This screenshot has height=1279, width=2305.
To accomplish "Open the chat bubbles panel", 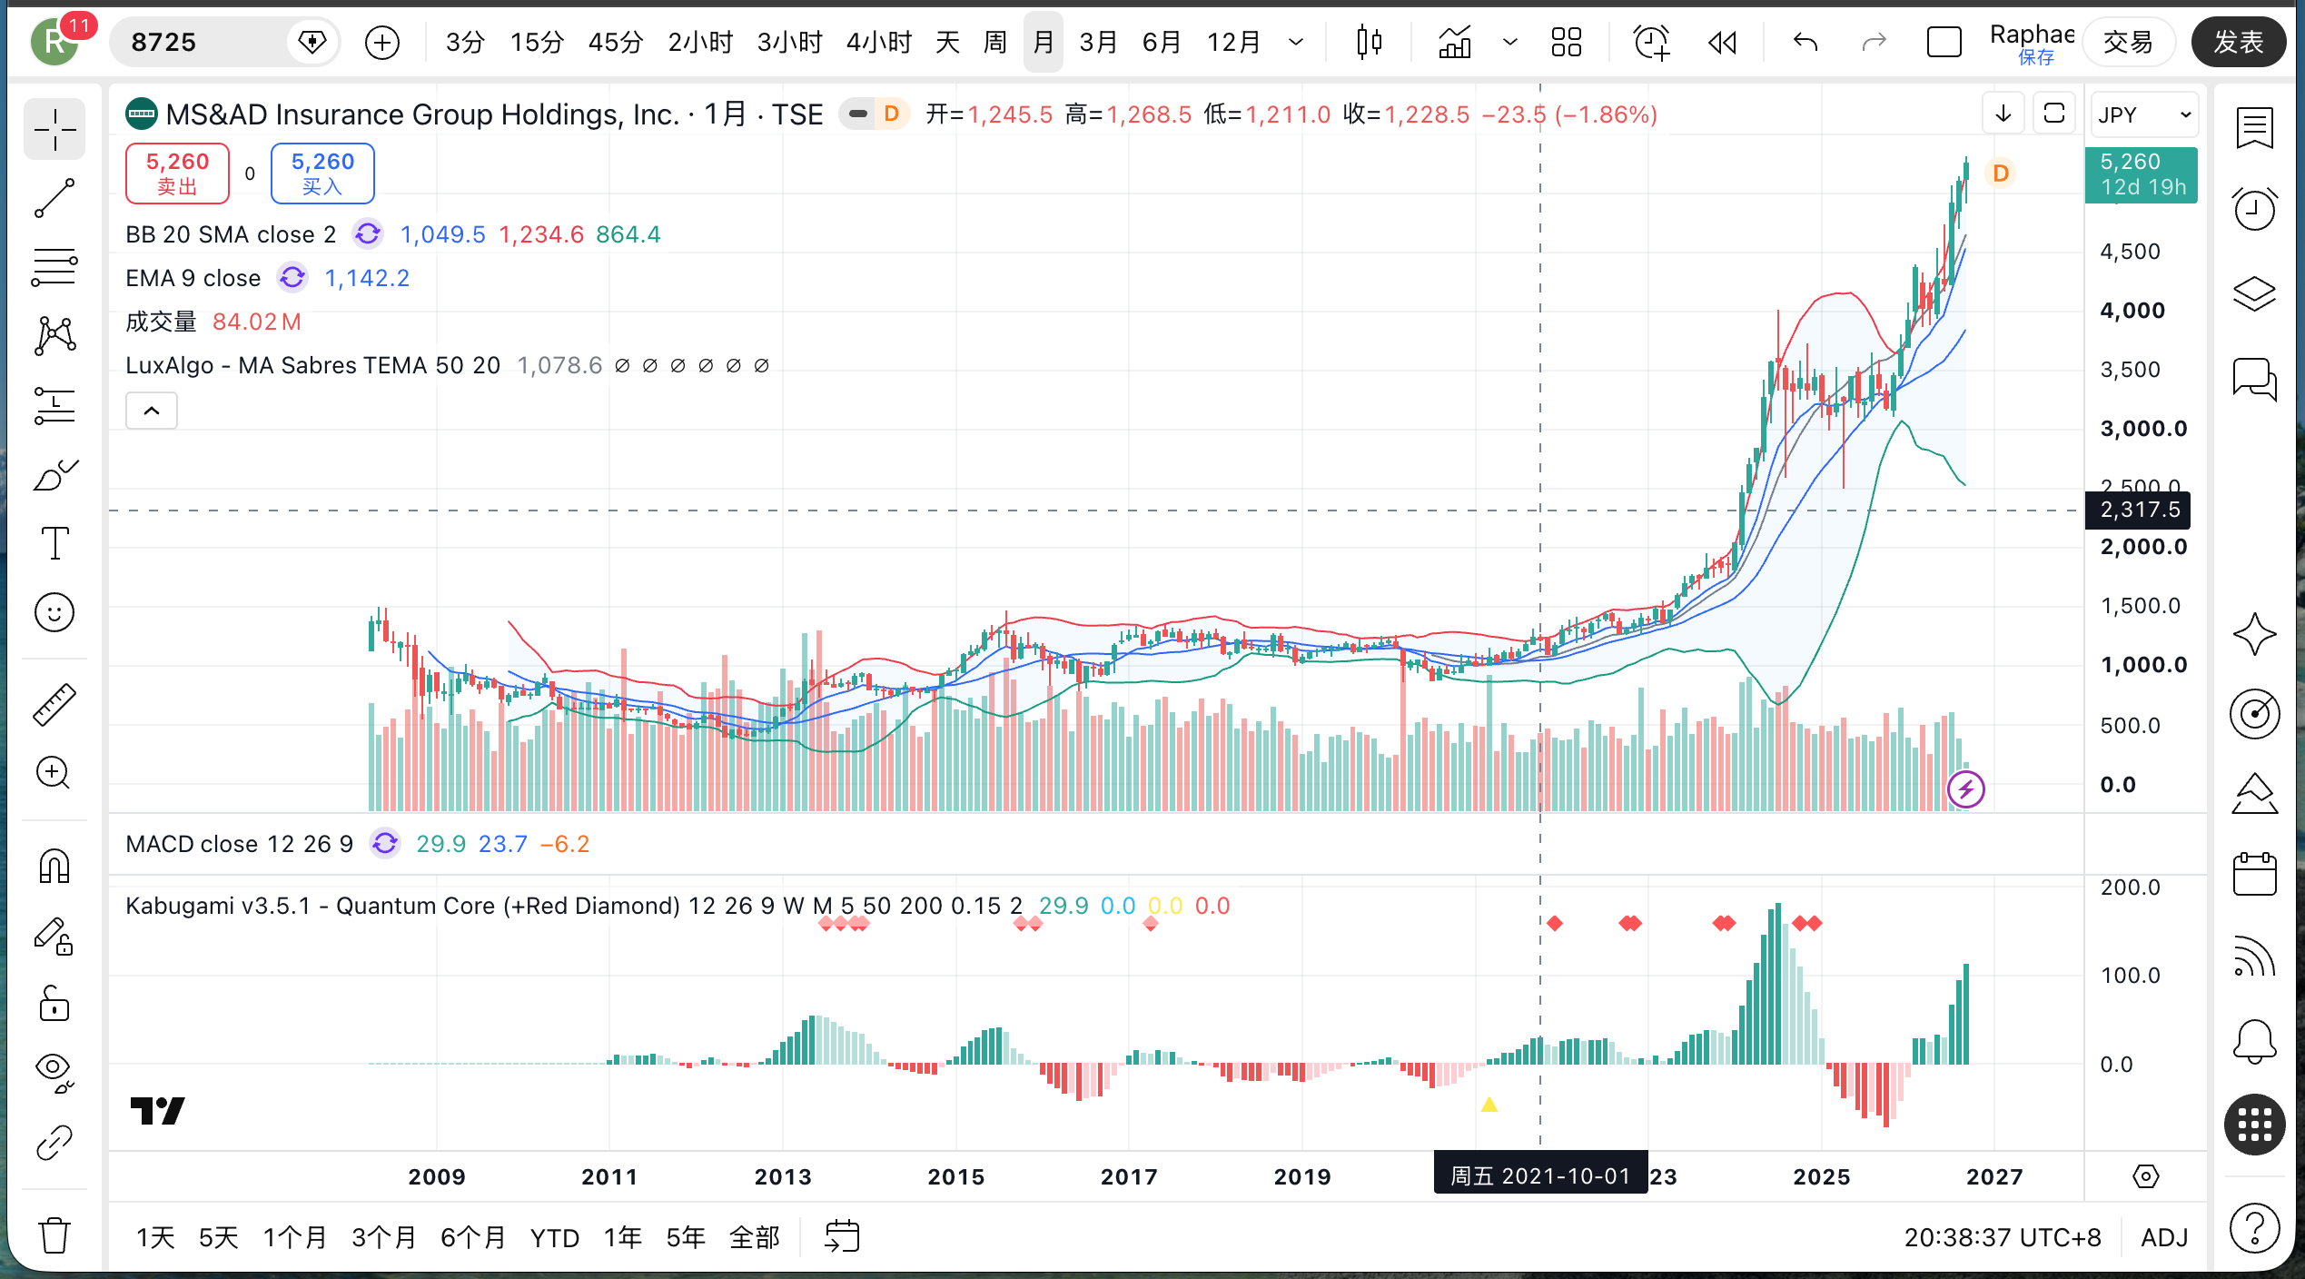I will click(x=2254, y=378).
